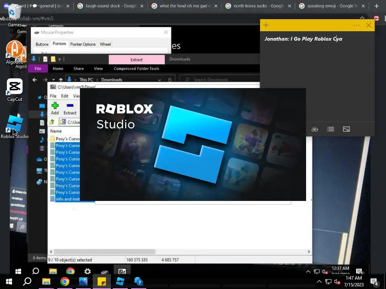Open the Algodoo desktop shortcut

[15, 52]
